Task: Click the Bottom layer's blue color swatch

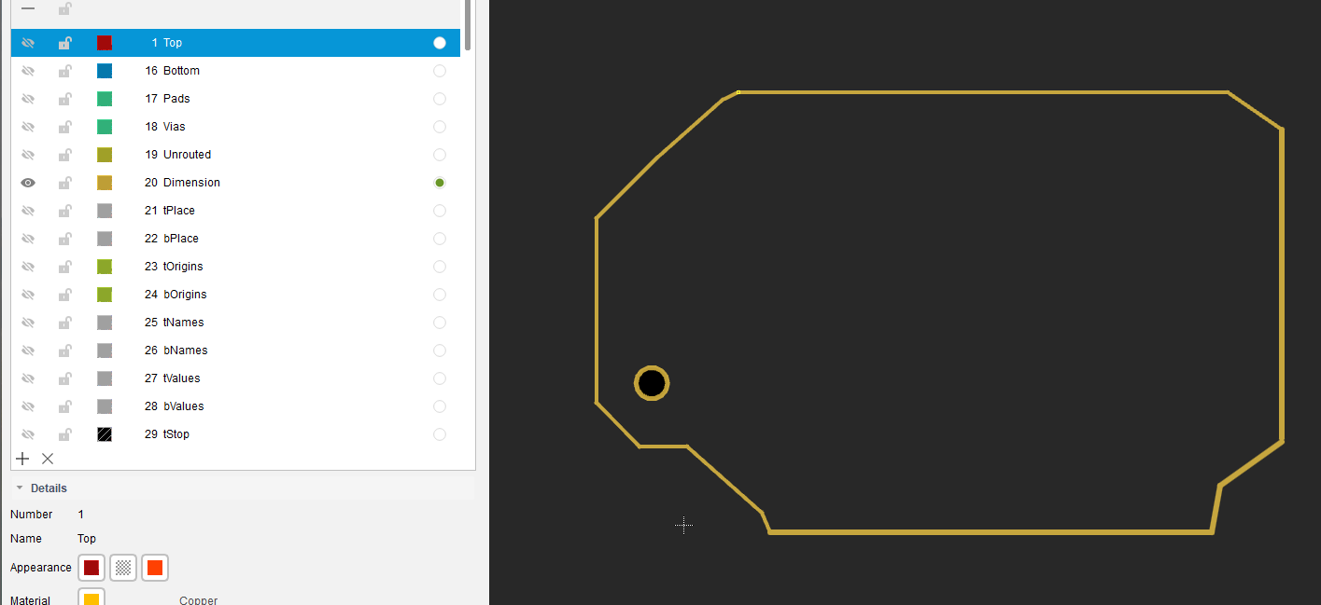Action: point(105,71)
